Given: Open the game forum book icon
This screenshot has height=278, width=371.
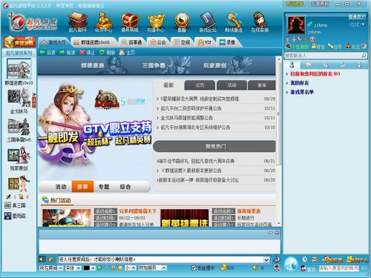Looking at the screenshot, I should point(208,22).
